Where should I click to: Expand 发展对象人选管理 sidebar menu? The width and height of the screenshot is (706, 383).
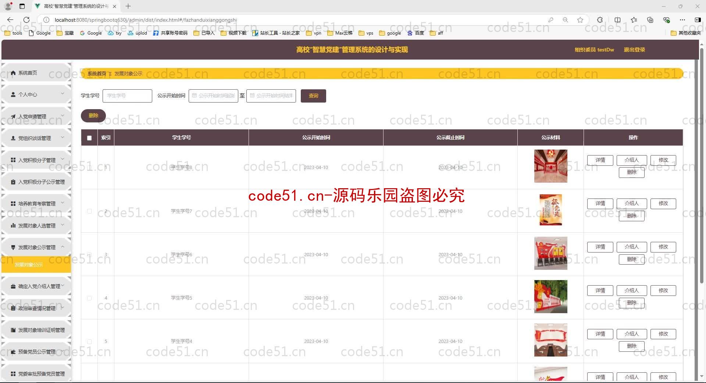(x=36, y=225)
